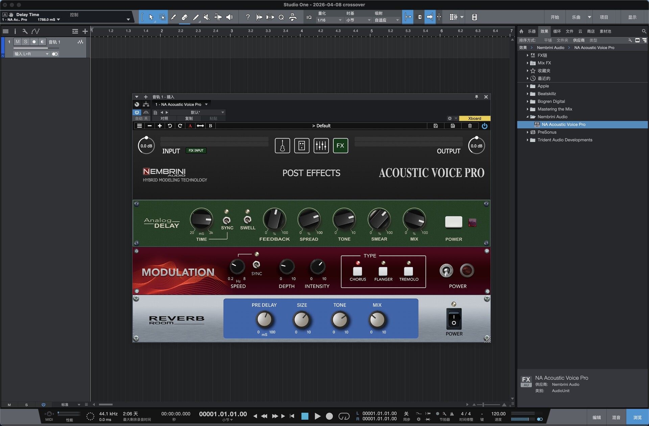Flip the Reverb POWER rocker switch

click(454, 319)
